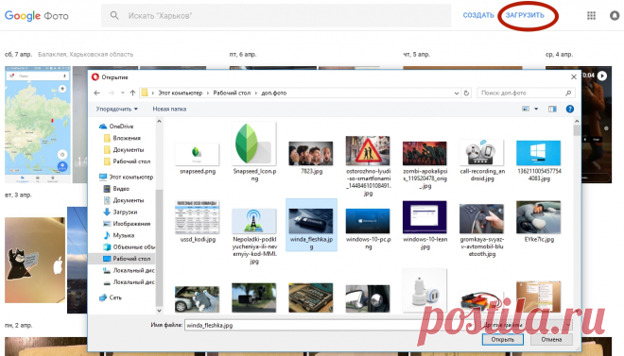This screenshot has height=356, width=624.
Task: Click the navigation pane scroll-down arrow
Action: 159,311
